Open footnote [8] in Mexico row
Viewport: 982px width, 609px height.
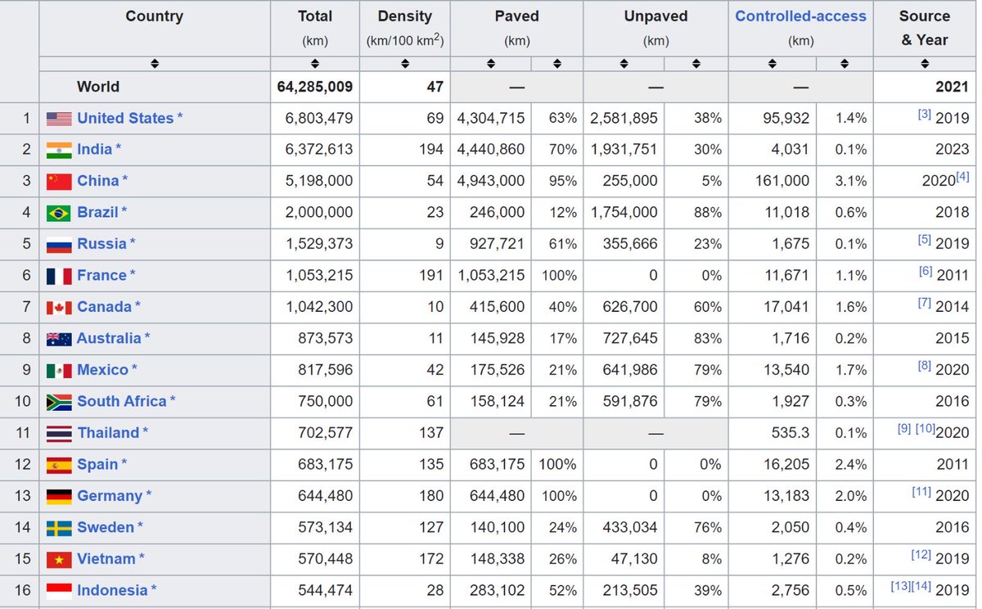pos(924,366)
